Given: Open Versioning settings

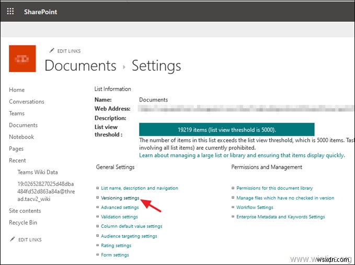Looking at the screenshot, I should coord(120,198).
